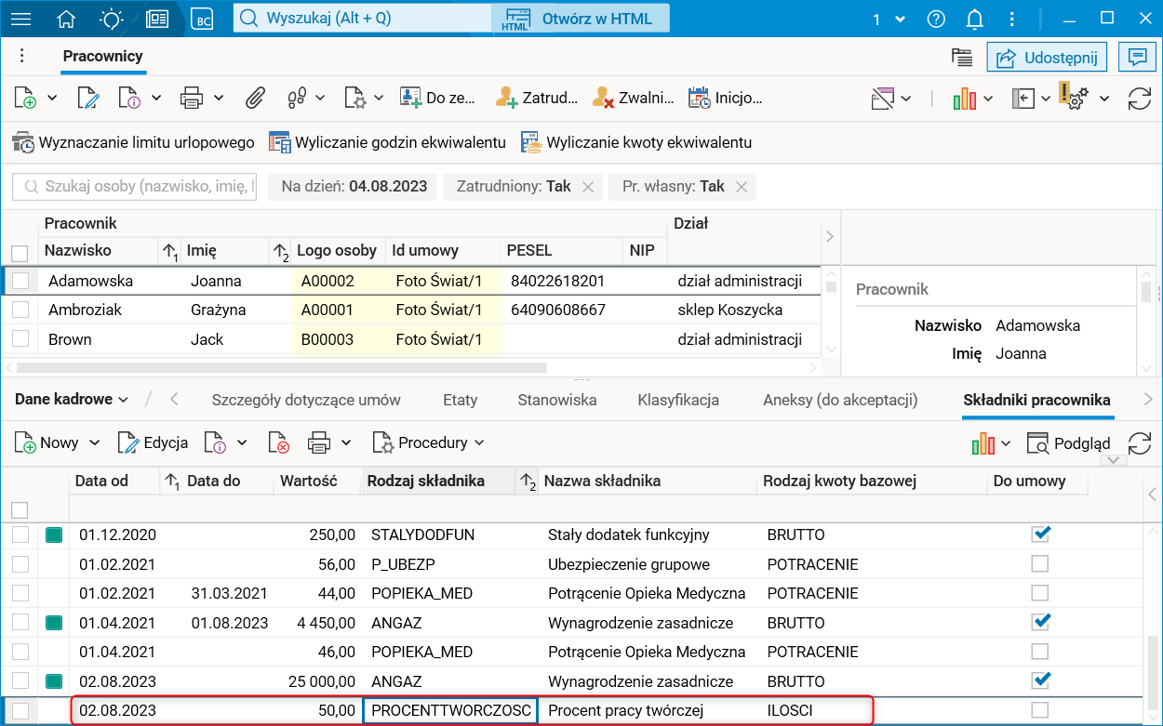Click the printer icon in main toolbar
This screenshot has width=1163, height=726.
192,98
